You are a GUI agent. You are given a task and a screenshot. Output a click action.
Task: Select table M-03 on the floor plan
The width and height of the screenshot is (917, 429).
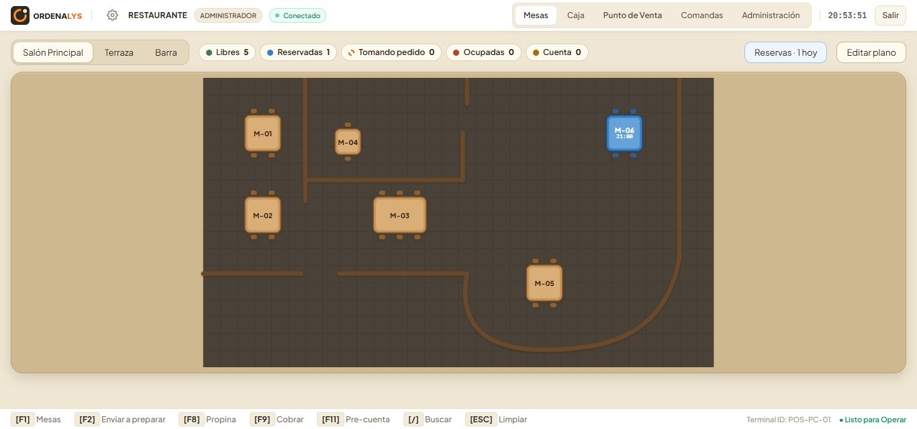click(x=399, y=216)
